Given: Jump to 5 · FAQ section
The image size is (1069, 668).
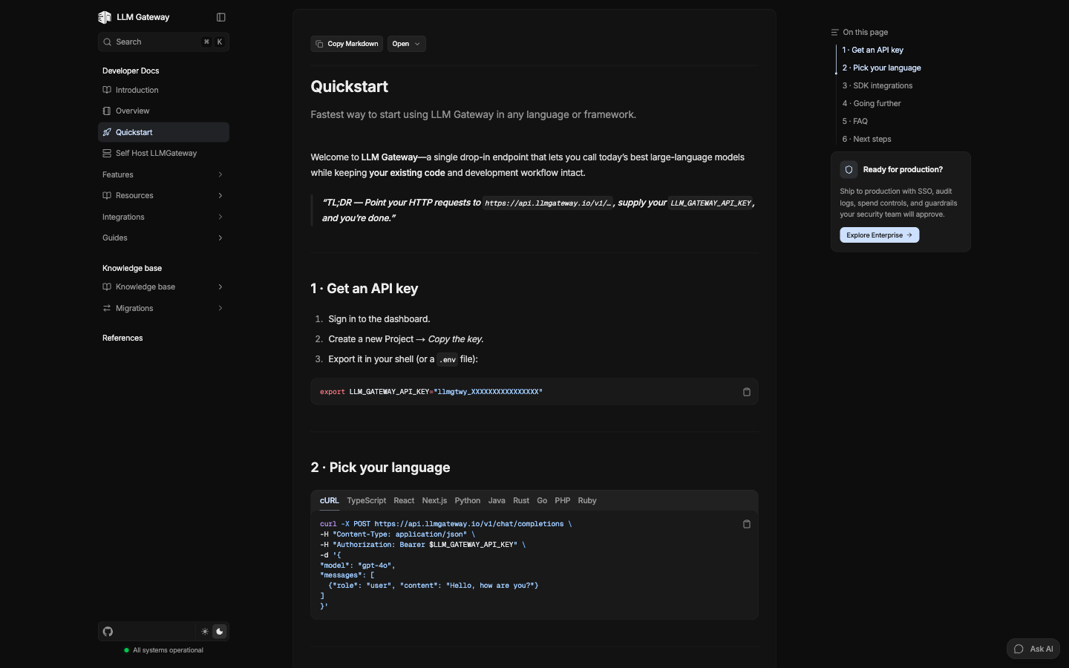Looking at the screenshot, I should click(x=855, y=122).
